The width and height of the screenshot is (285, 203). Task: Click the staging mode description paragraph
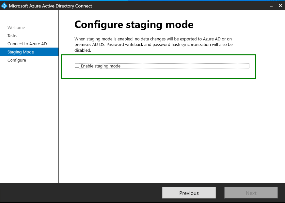pos(153,45)
